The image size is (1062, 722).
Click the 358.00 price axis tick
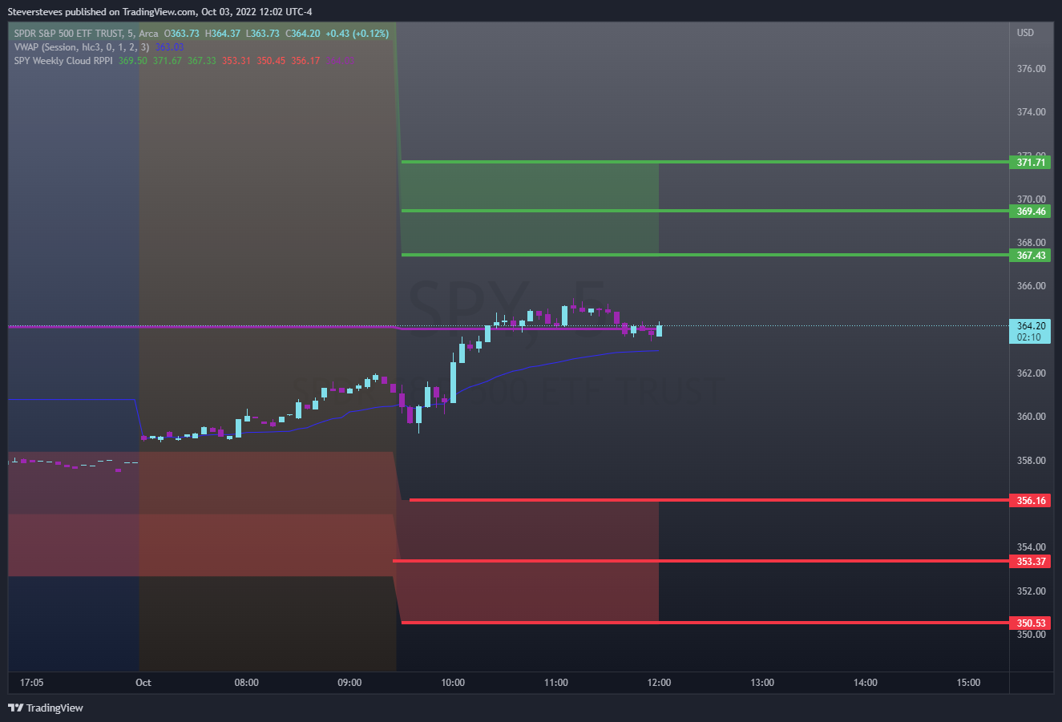pyautogui.click(x=1031, y=461)
